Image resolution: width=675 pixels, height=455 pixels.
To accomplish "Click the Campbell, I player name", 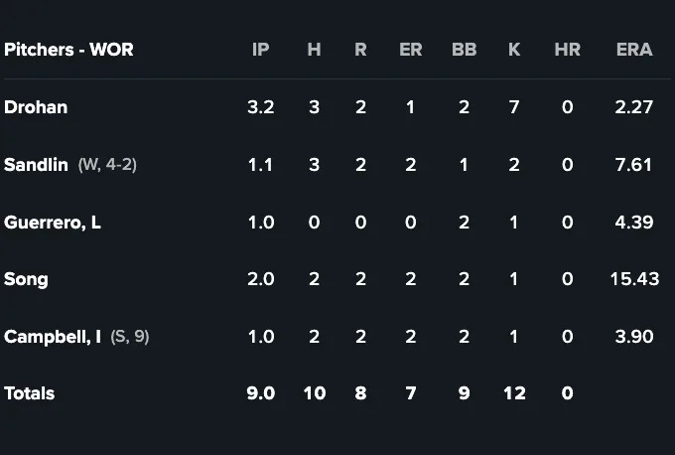I will 53,337.
